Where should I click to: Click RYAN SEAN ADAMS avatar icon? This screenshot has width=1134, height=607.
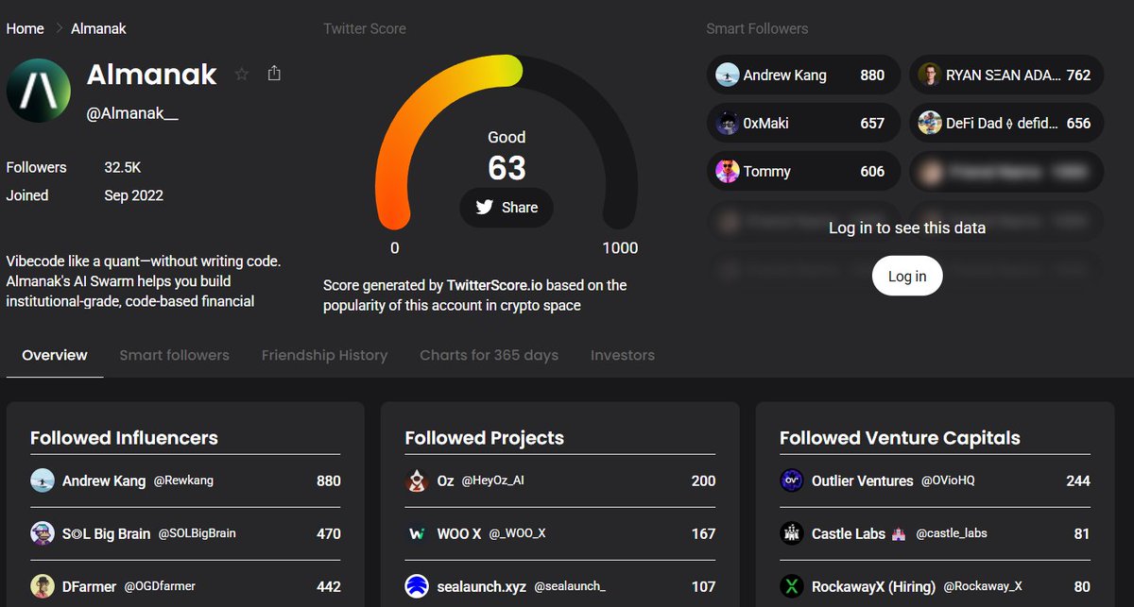tap(929, 76)
